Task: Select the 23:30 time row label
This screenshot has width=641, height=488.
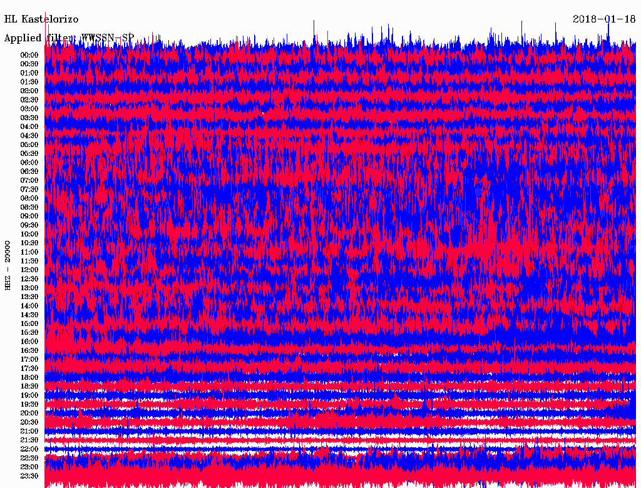Action: click(x=29, y=476)
